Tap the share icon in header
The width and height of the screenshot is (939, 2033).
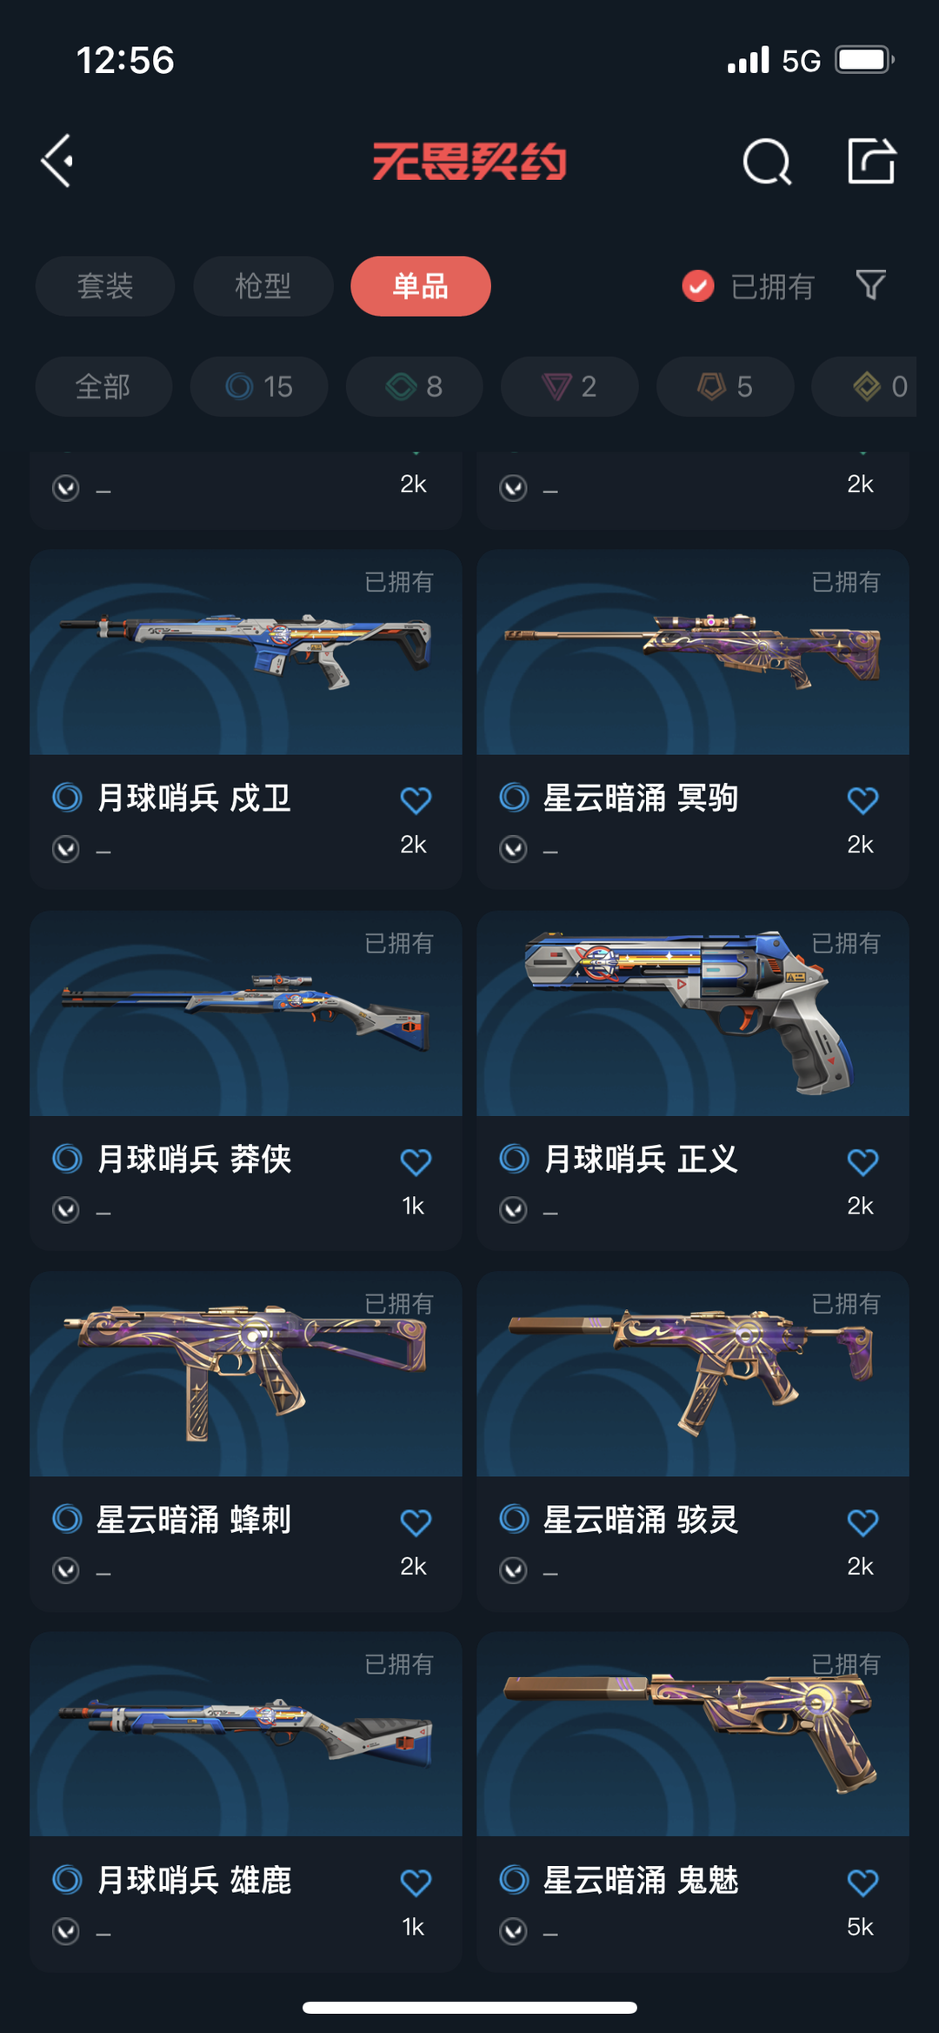871,161
